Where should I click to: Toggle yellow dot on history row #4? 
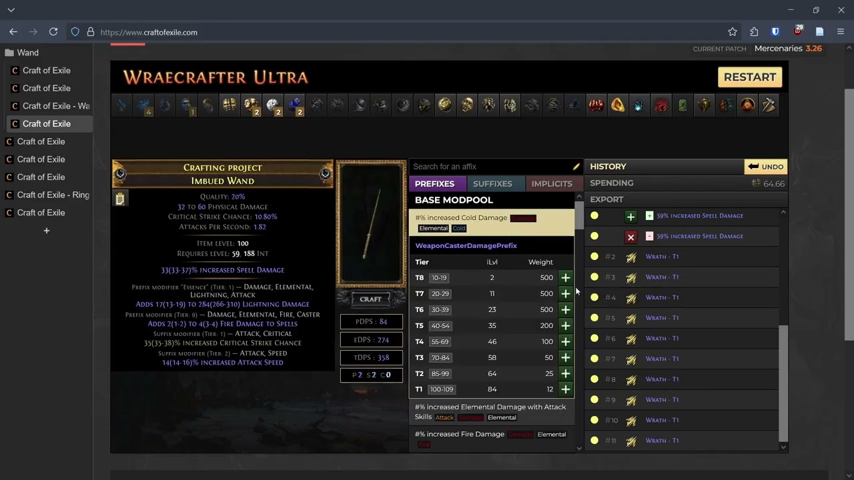pyautogui.click(x=594, y=297)
